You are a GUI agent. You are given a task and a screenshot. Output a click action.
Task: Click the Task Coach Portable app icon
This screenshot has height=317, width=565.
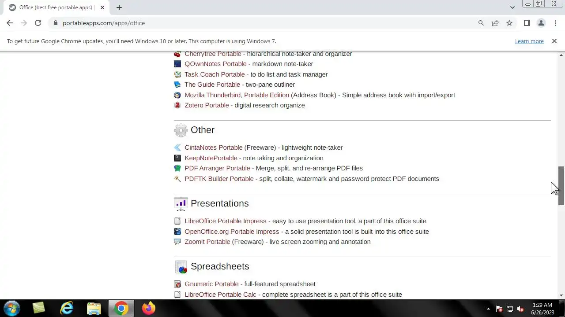[x=177, y=74]
